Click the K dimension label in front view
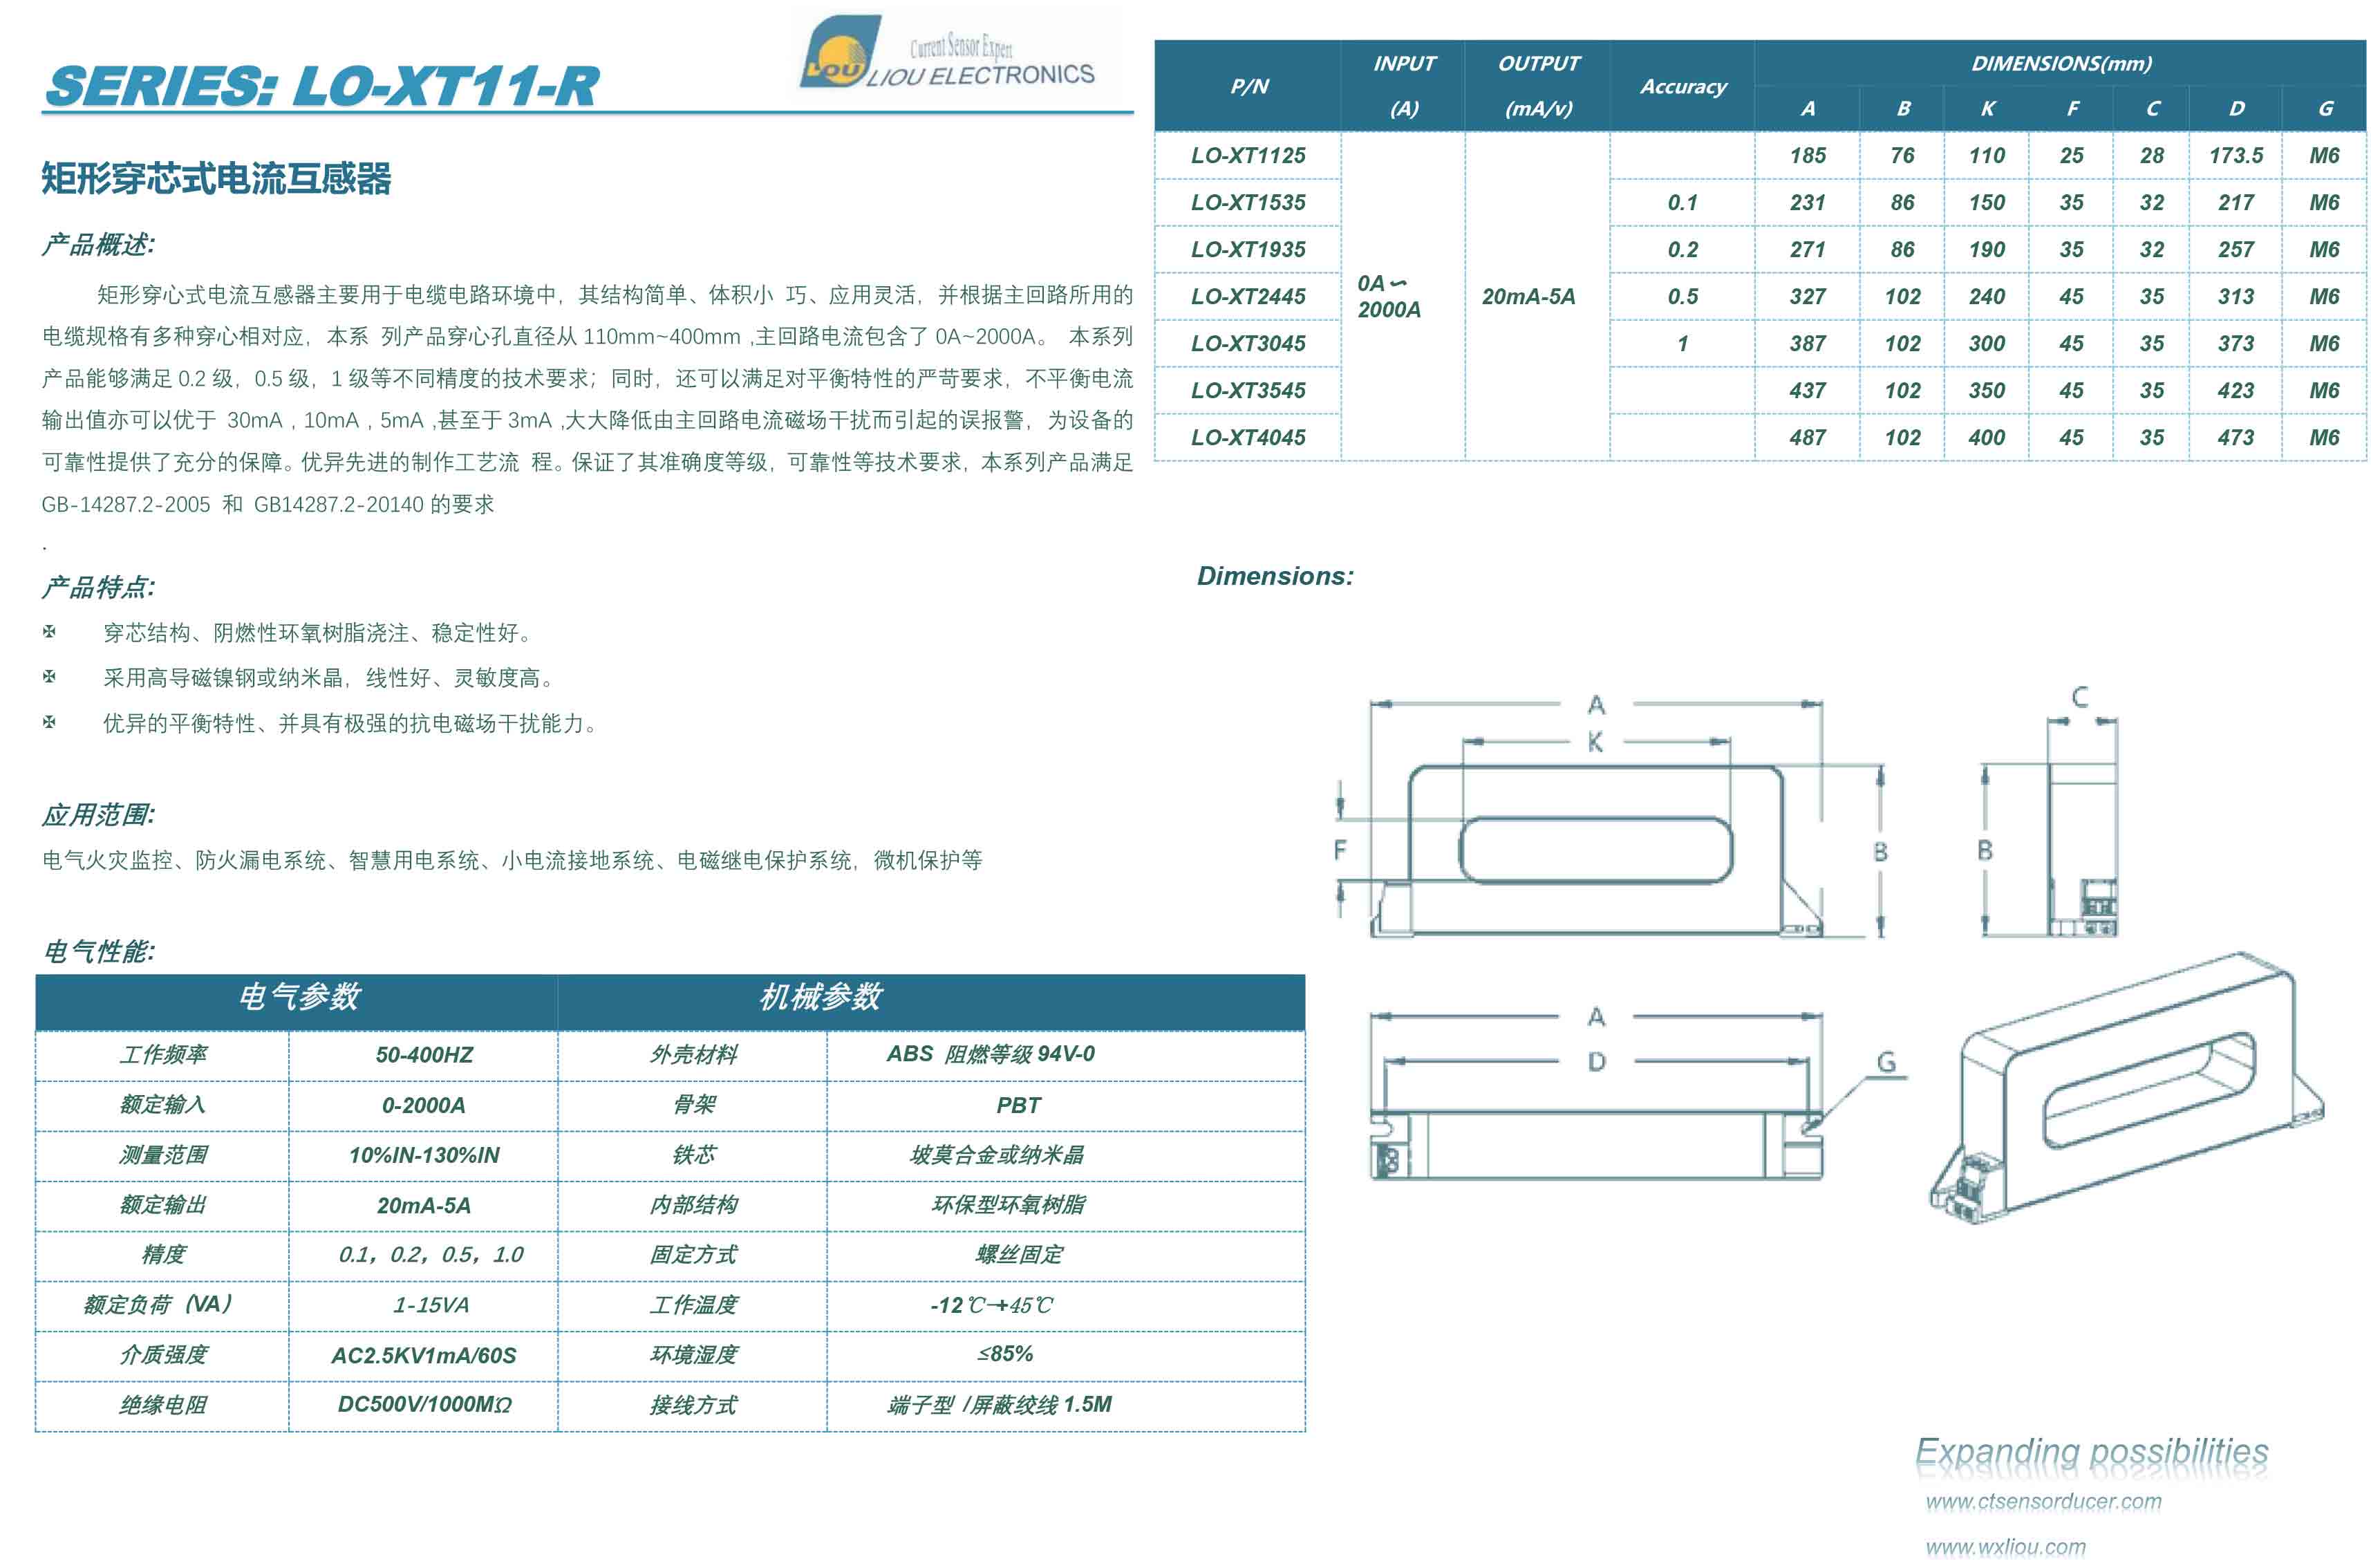The width and height of the screenshot is (2371, 1568). [1594, 741]
